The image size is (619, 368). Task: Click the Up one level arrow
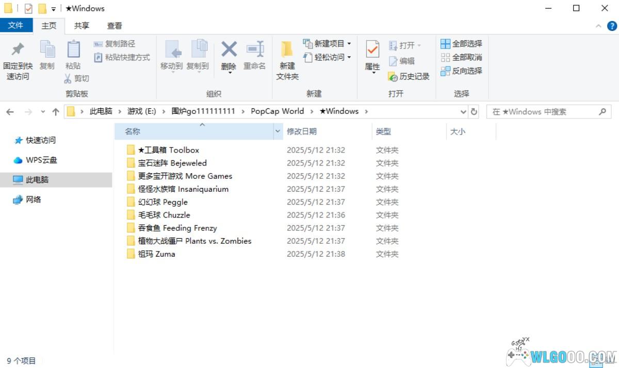click(56, 112)
